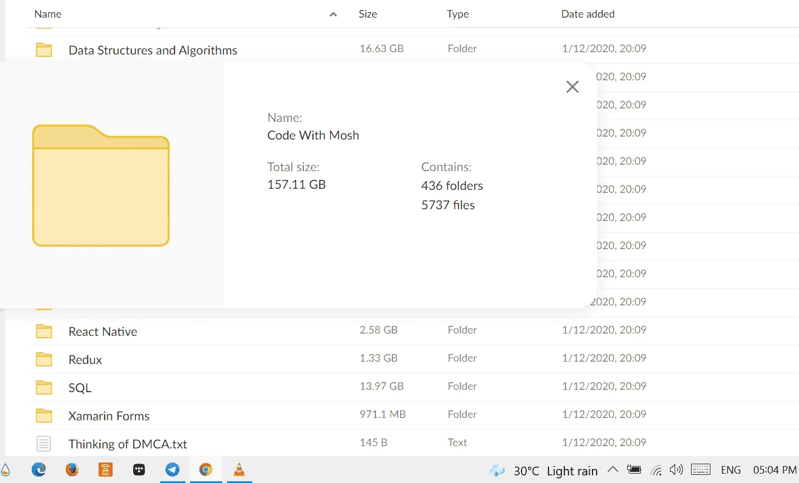Image resolution: width=799 pixels, height=483 pixels.
Task: Select the SQL folder name
Action: pyautogui.click(x=80, y=388)
